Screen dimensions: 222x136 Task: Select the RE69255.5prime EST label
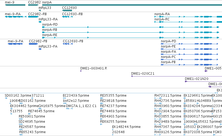pyautogui.click(x=113, y=122)
